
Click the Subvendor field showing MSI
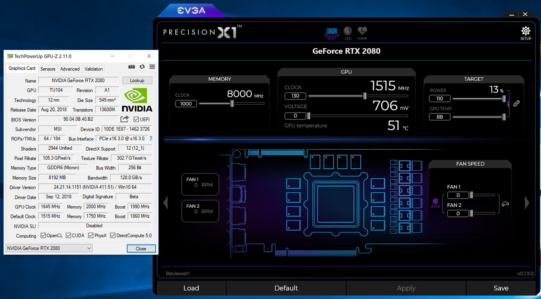click(x=57, y=129)
